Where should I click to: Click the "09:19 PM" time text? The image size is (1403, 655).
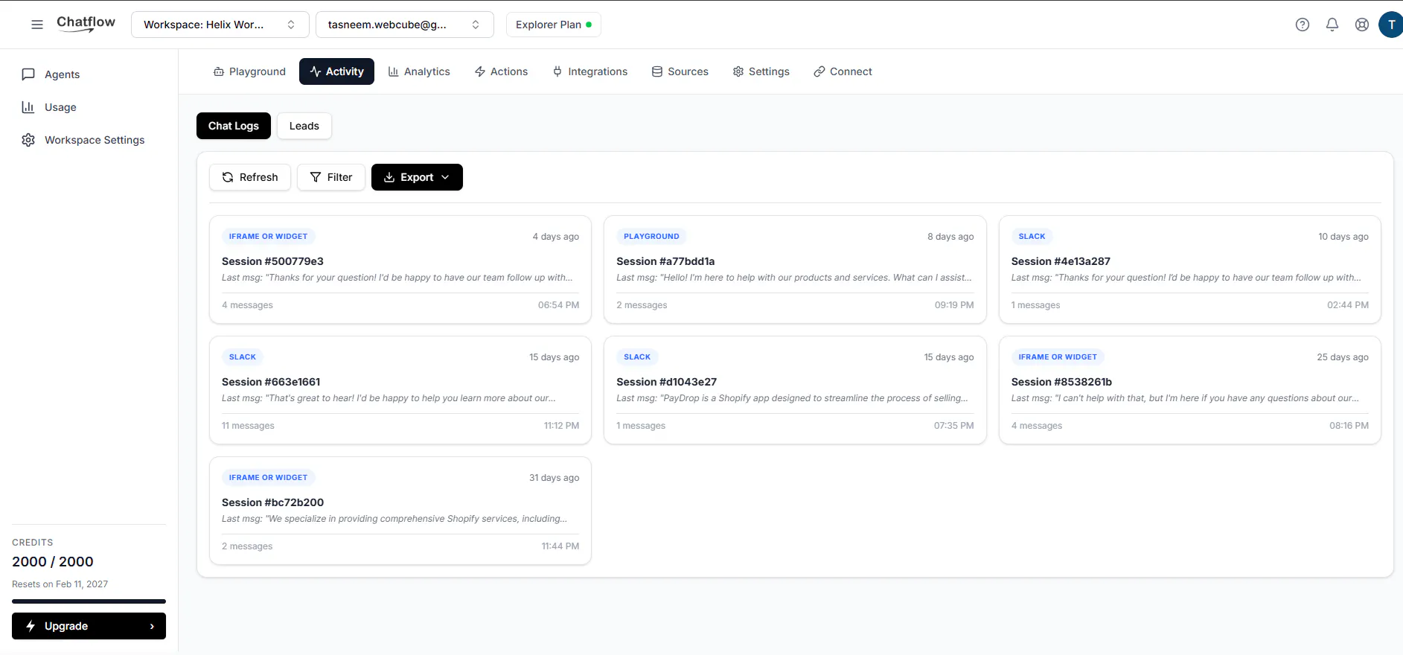tap(954, 305)
